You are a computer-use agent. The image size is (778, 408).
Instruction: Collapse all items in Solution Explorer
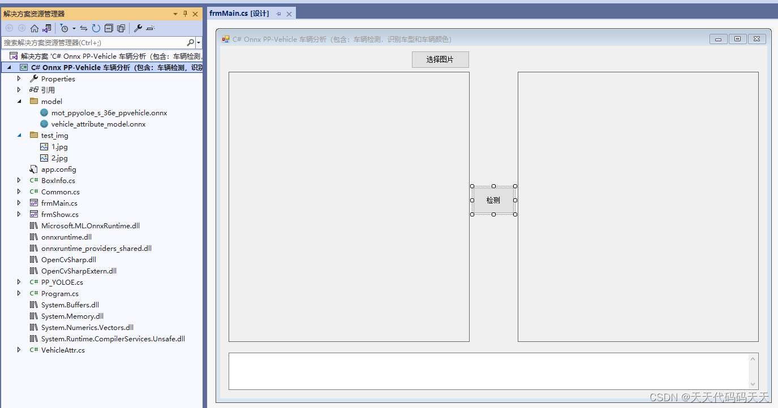tap(109, 28)
